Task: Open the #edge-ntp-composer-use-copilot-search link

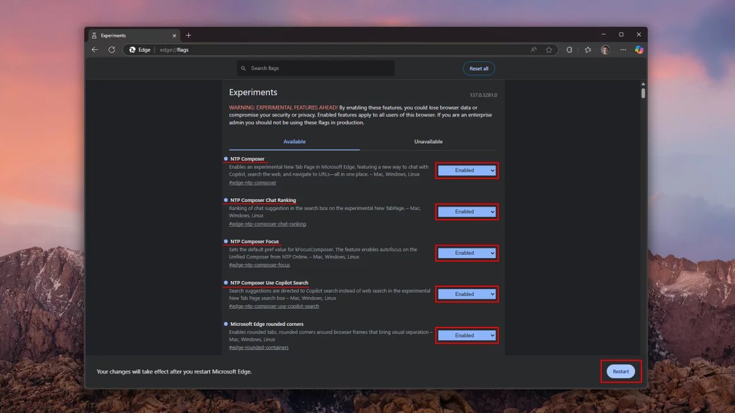Action: pos(274,306)
